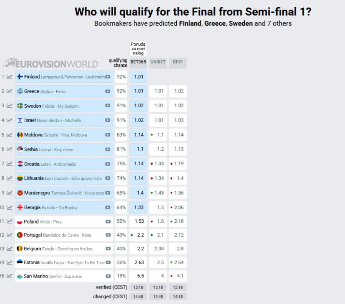Click the Eurovisionworld logo
345x304 pixels.
(51, 64)
